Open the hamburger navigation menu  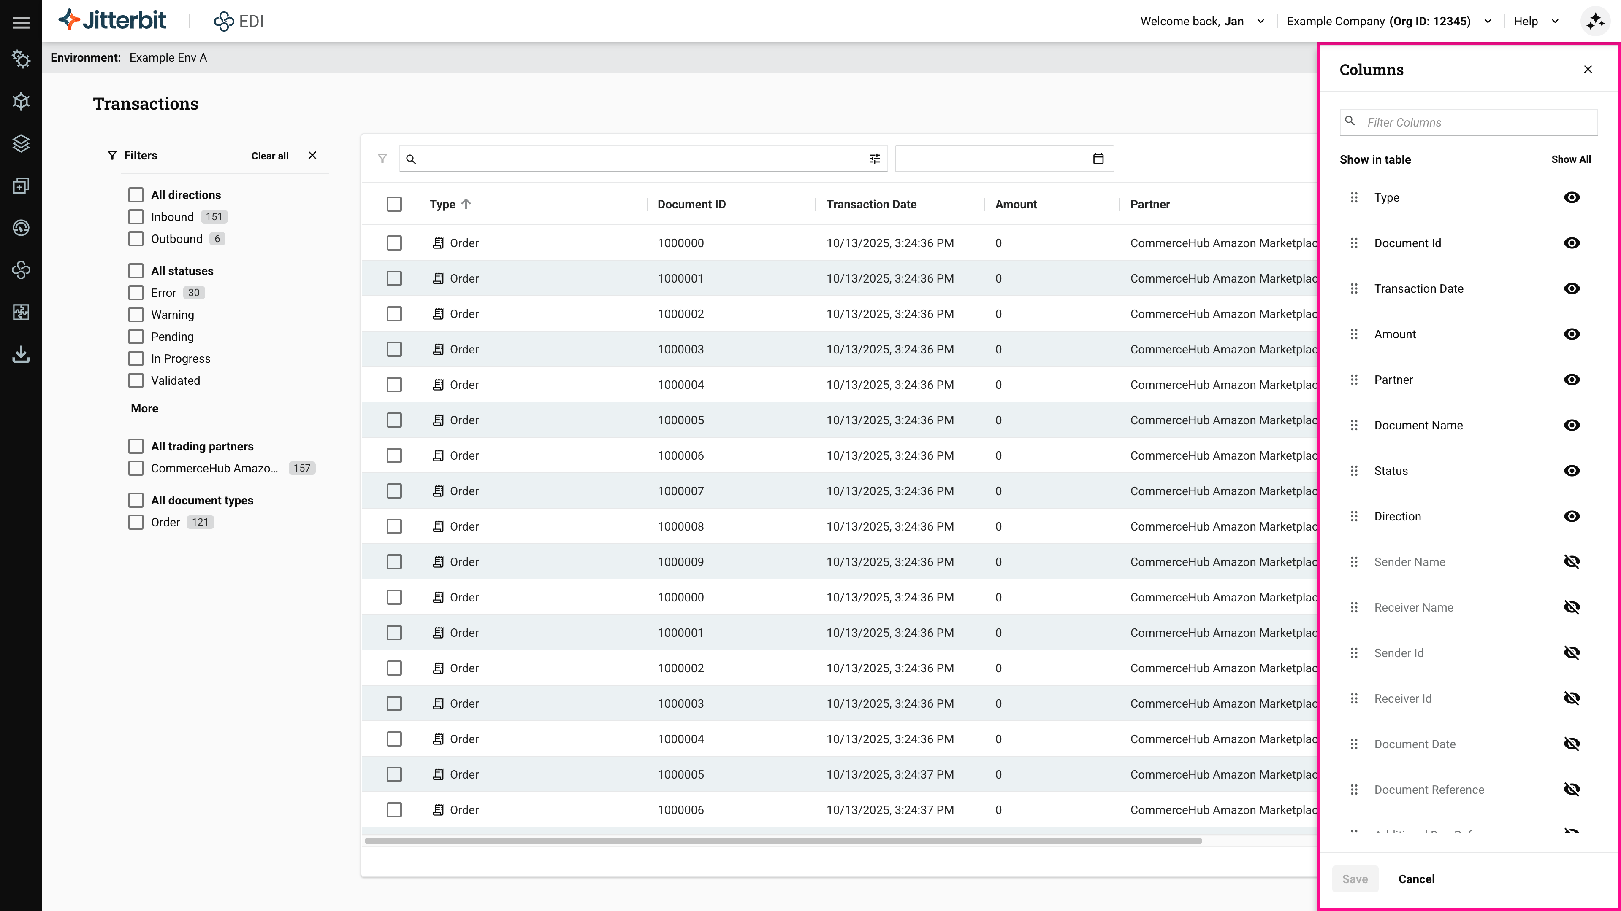pos(21,22)
